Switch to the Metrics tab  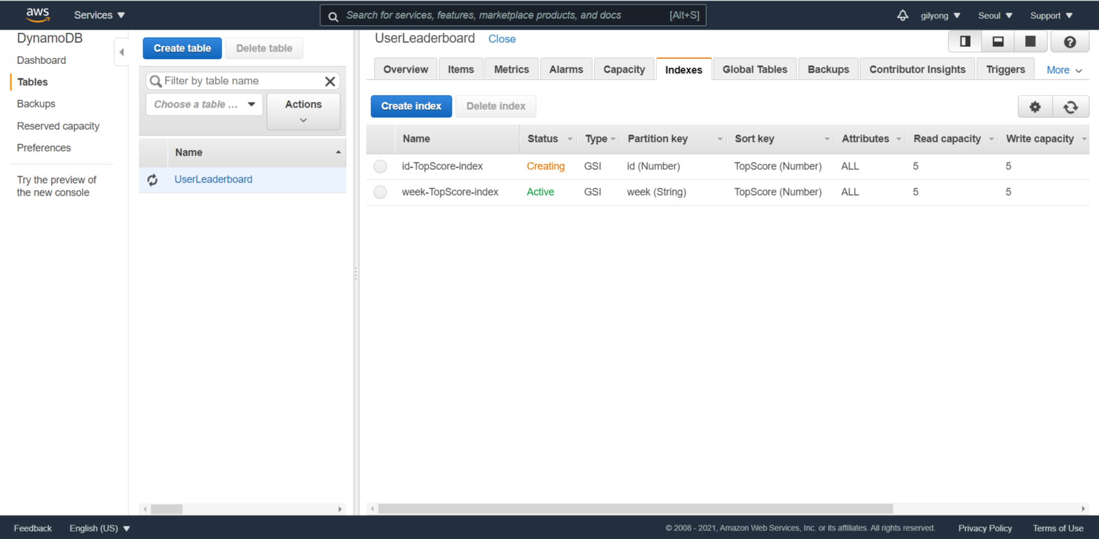click(x=511, y=69)
